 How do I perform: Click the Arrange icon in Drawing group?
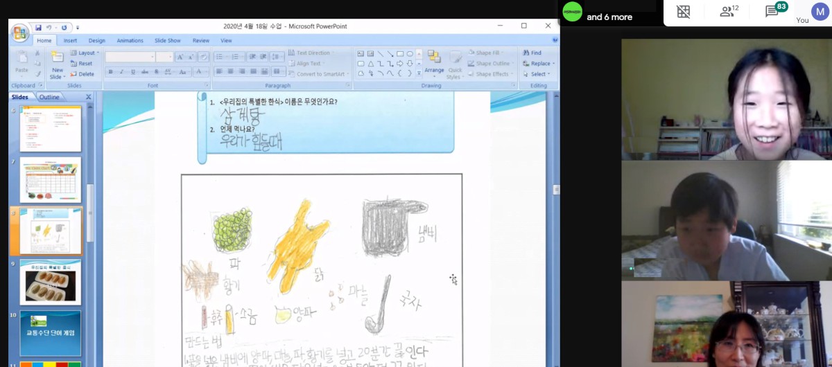(x=434, y=61)
